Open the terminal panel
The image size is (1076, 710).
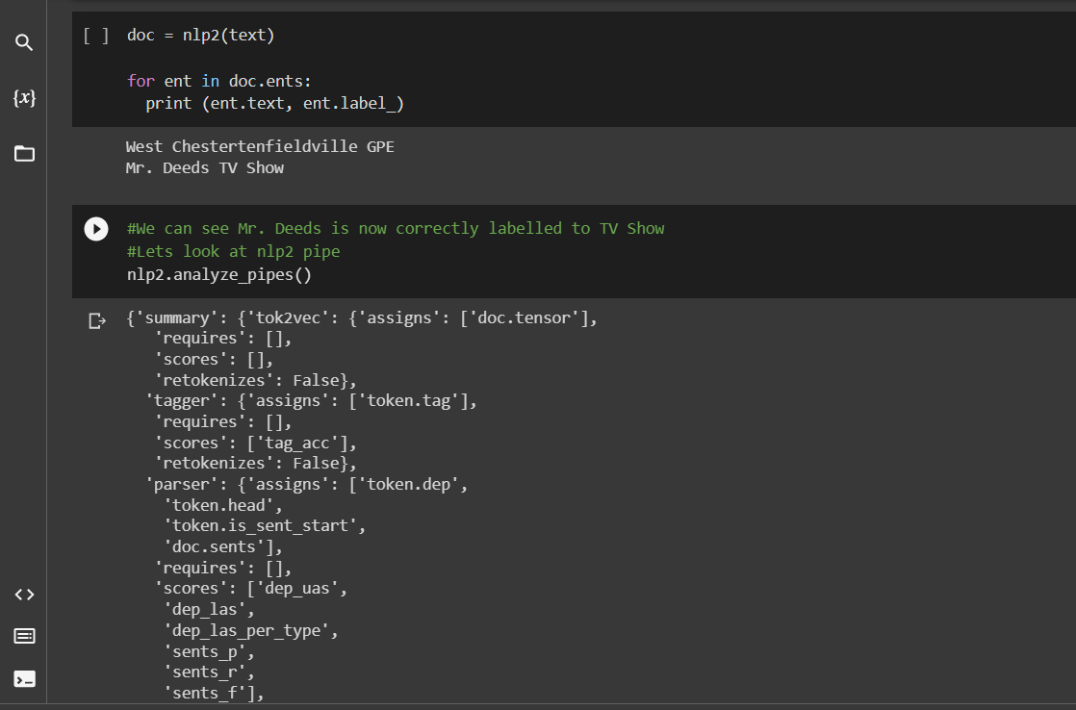click(24, 679)
